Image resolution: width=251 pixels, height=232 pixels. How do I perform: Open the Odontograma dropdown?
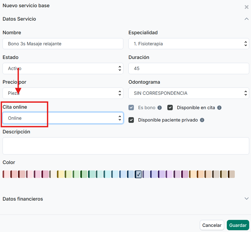pyautogui.click(x=188, y=93)
